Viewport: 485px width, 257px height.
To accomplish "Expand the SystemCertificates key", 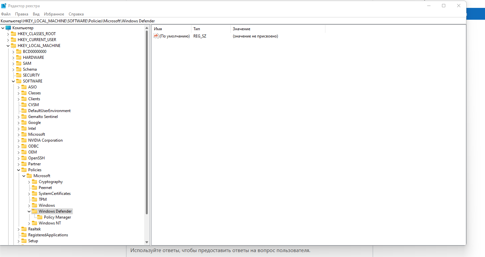I will pos(29,194).
